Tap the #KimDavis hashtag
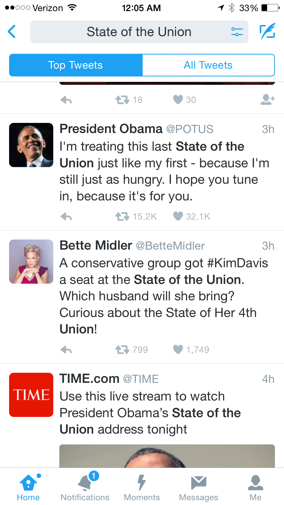The height and width of the screenshot is (505, 284). (x=237, y=263)
